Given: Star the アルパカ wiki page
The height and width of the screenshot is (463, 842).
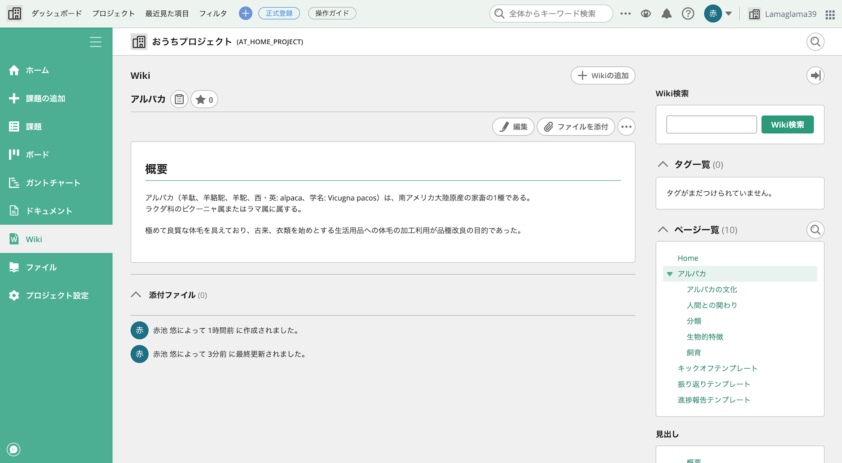Looking at the screenshot, I should [x=204, y=99].
